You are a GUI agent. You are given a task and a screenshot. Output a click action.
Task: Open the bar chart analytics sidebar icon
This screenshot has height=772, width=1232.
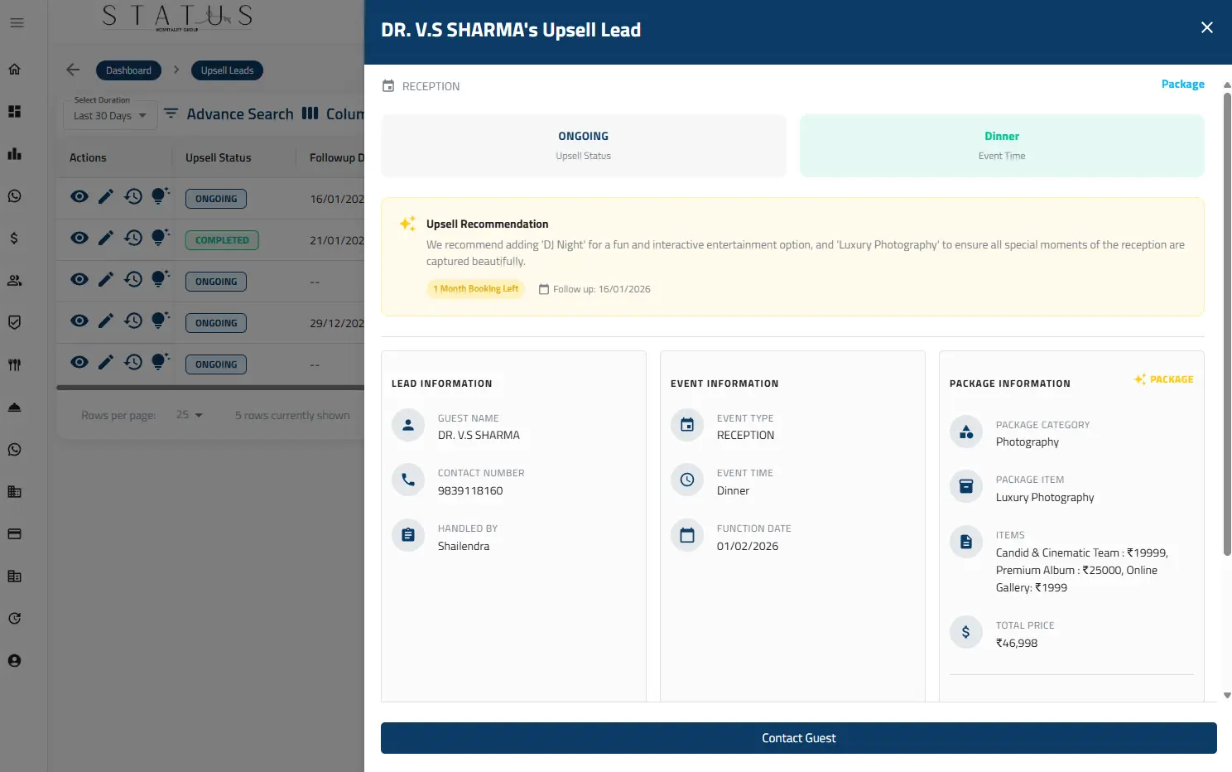point(15,154)
